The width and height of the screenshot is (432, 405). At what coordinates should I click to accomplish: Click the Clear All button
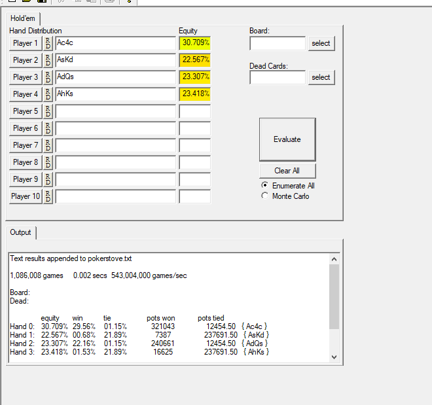coord(287,171)
